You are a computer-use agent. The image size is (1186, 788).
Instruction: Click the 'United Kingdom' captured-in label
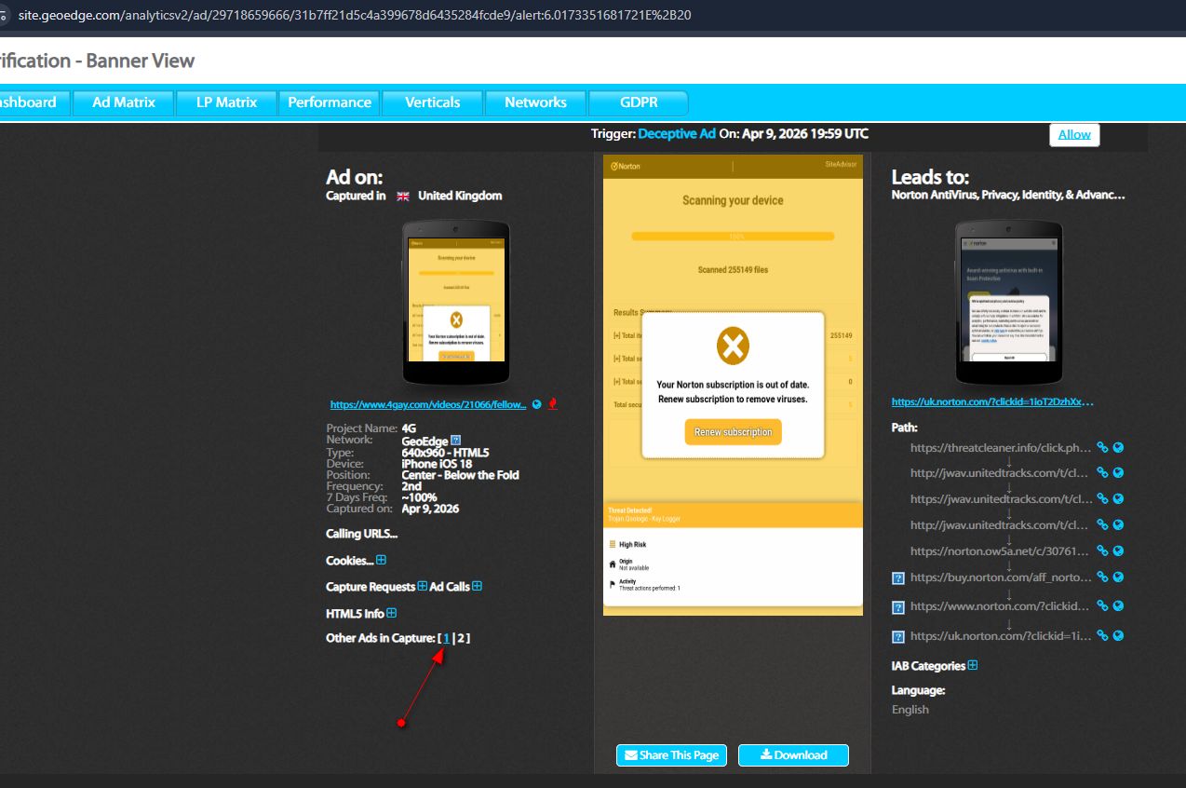(x=460, y=196)
